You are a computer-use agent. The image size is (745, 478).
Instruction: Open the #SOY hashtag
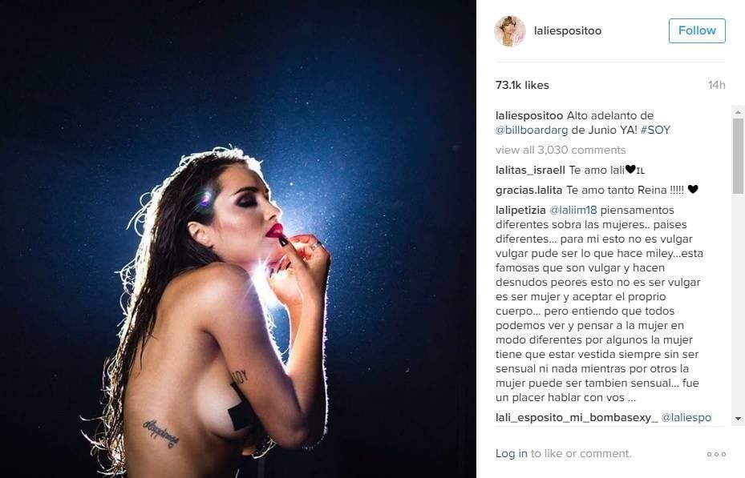click(x=655, y=130)
